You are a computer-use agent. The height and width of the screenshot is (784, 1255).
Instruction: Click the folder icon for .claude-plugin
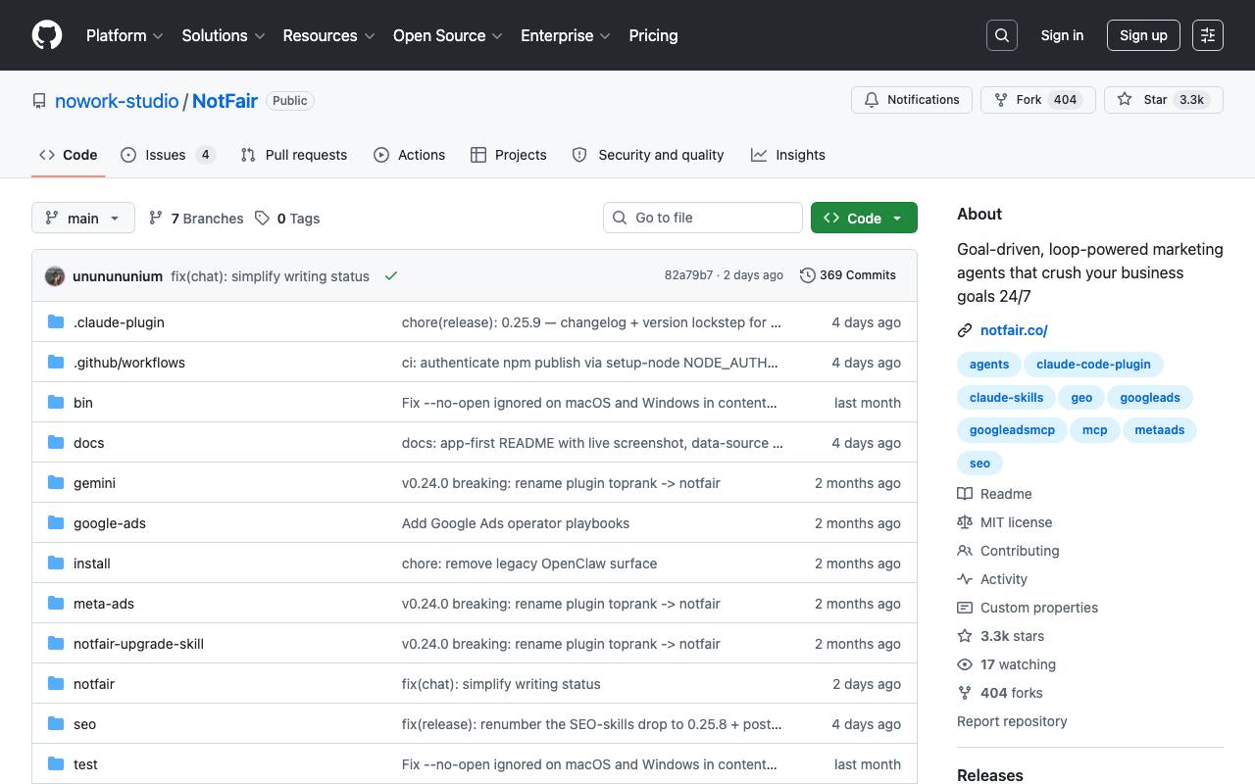point(56,322)
